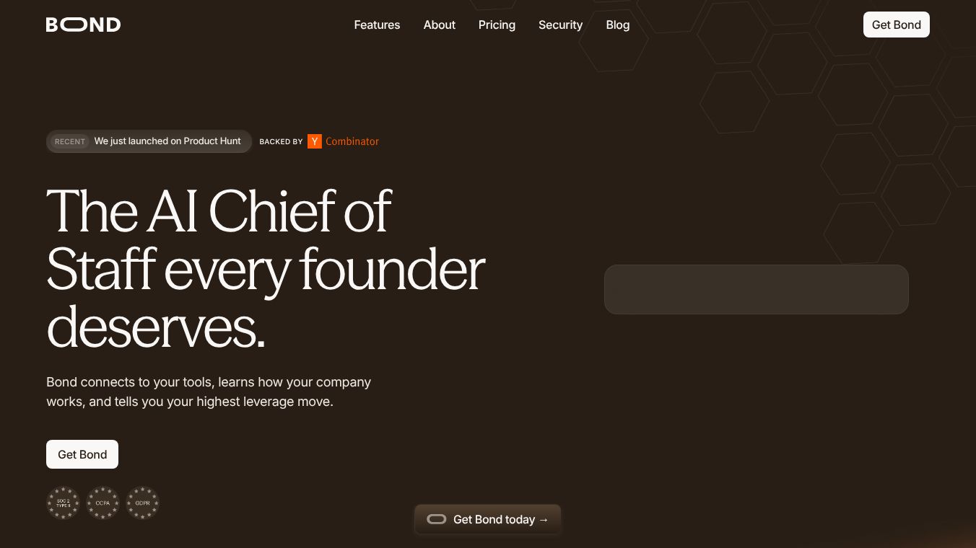Open the Pricing nav link

point(497,25)
